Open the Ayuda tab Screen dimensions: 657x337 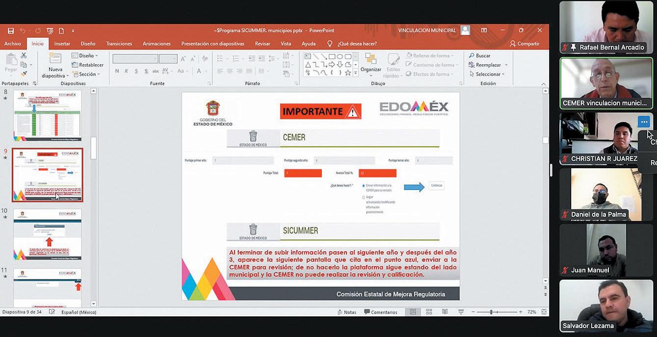pos(309,44)
